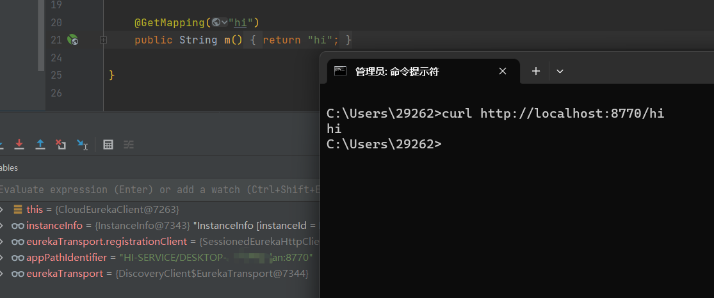714x298 pixels.
Task: Click the Step Out blue up-arrow icon
Action: (40, 145)
